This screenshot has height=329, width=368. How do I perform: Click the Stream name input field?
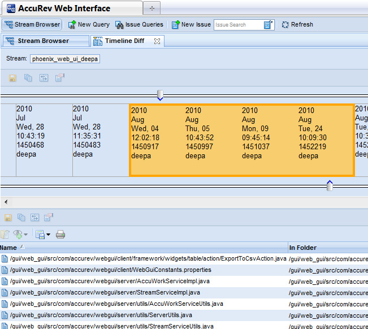(x=66, y=58)
